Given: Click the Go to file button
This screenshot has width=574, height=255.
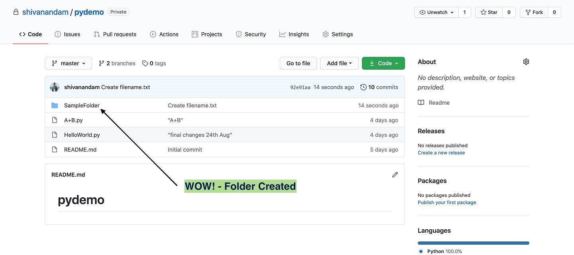Looking at the screenshot, I should pos(298,63).
